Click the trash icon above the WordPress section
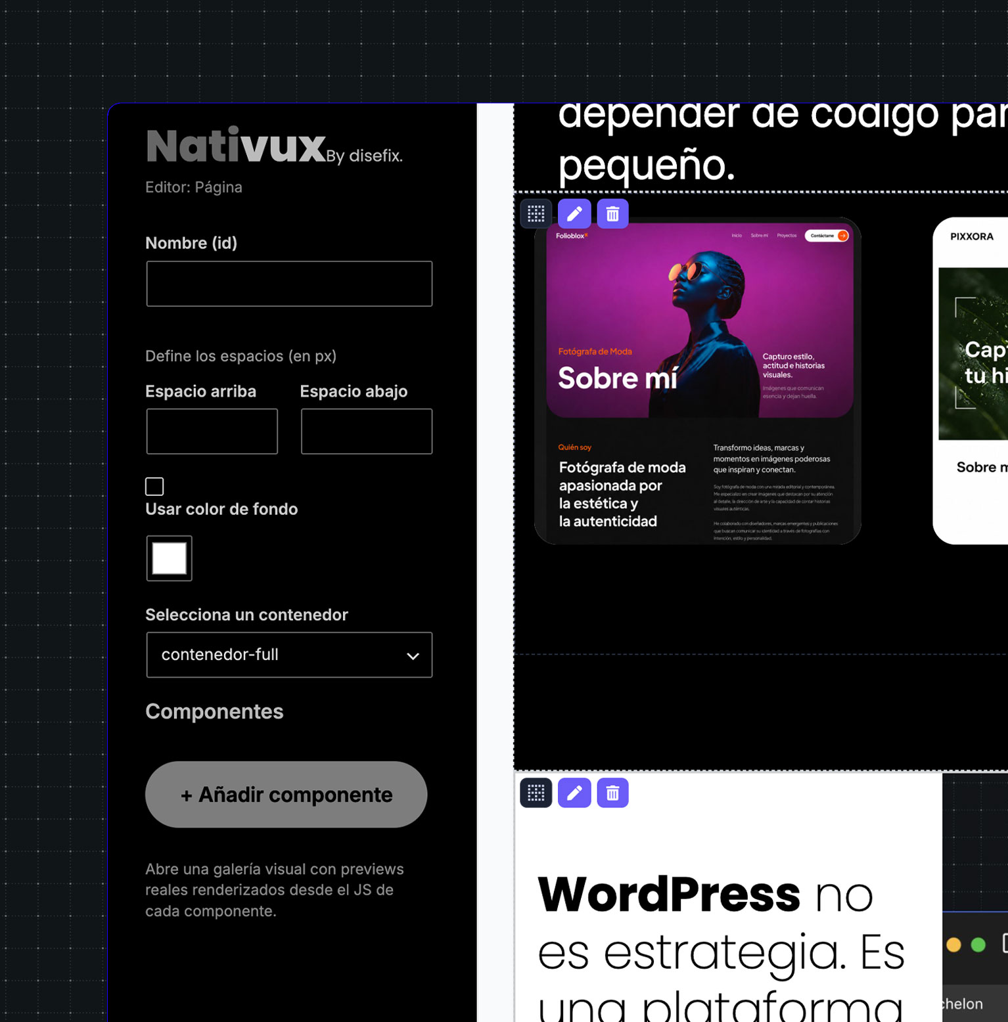This screenshot has height=1022, width=1008. click(612, 793)
